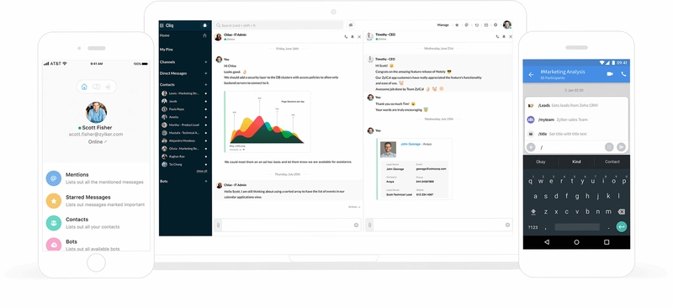Open starred messages star icon in top bar

pos(457,25)
